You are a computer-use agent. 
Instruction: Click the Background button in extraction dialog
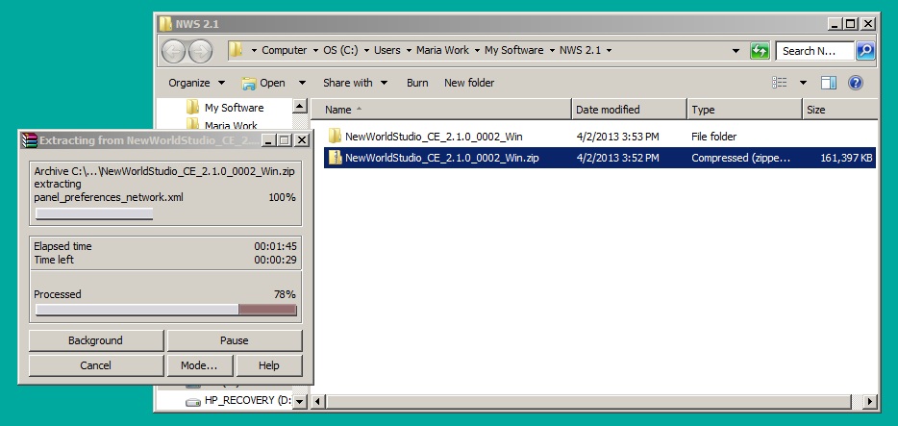95,340
